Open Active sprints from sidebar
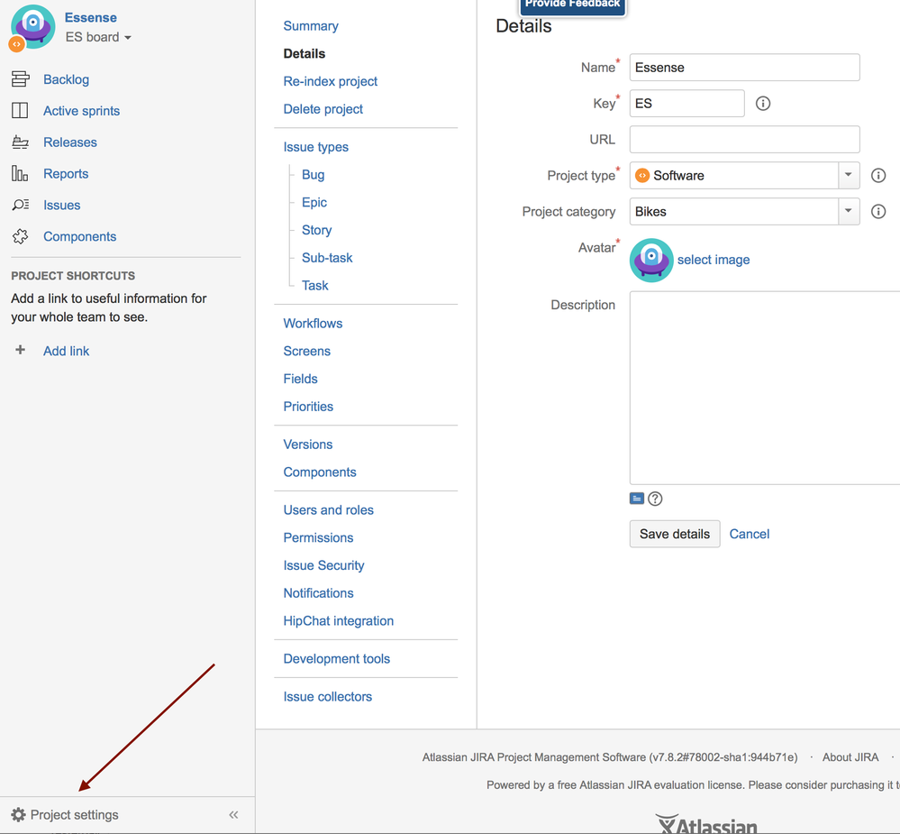This screenshot has height=834, width=900. click(x=81, y=111)
